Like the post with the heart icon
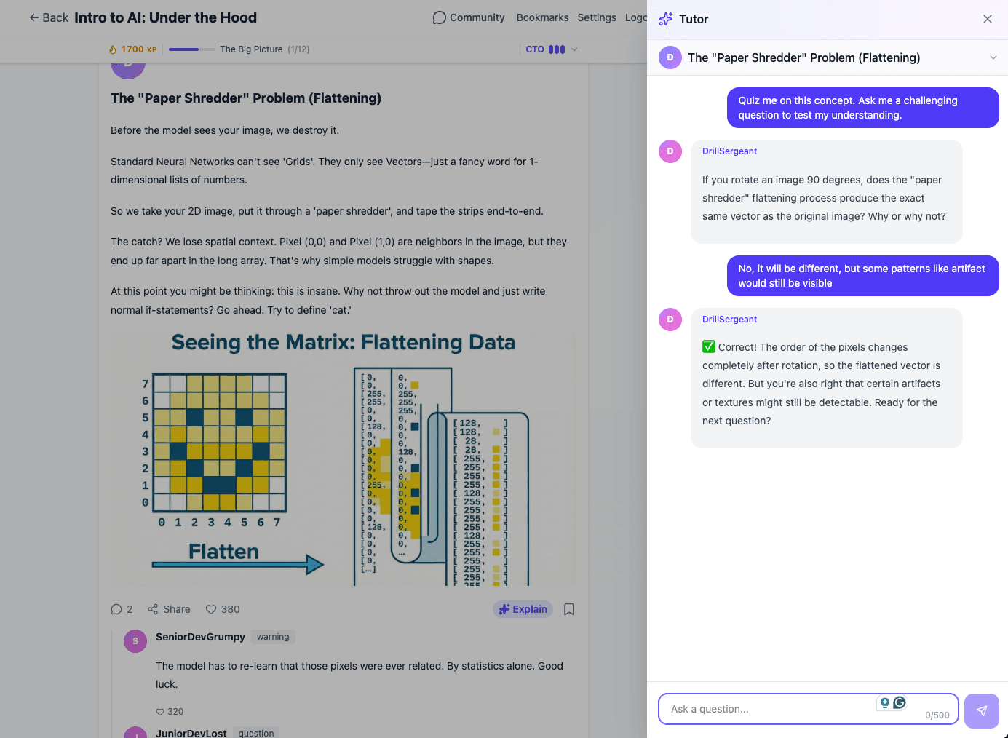 pos(211,609)
